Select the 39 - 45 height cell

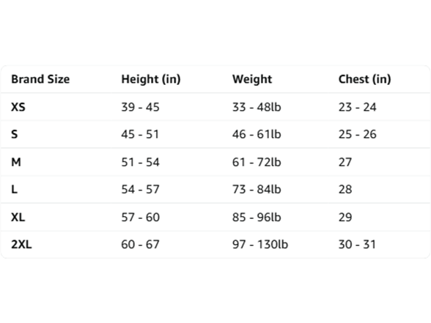click(x=141, y=107)
